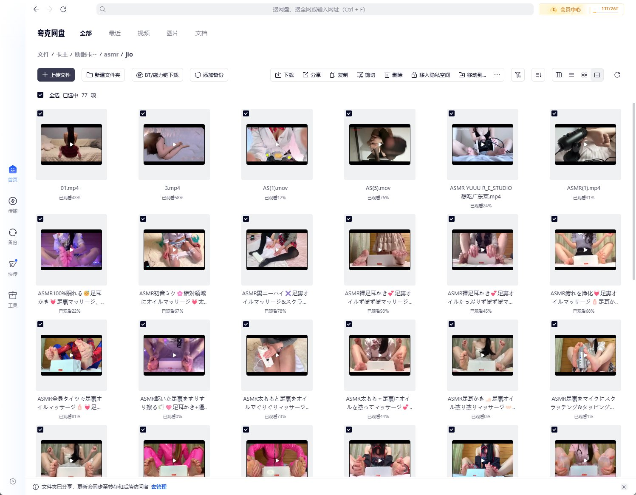Uncheck the checkbox on 01.mp4

tap(40, 113)
